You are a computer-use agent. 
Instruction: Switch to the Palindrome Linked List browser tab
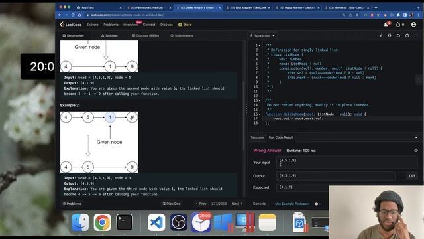pyautogui.click(x=149, y=7)
